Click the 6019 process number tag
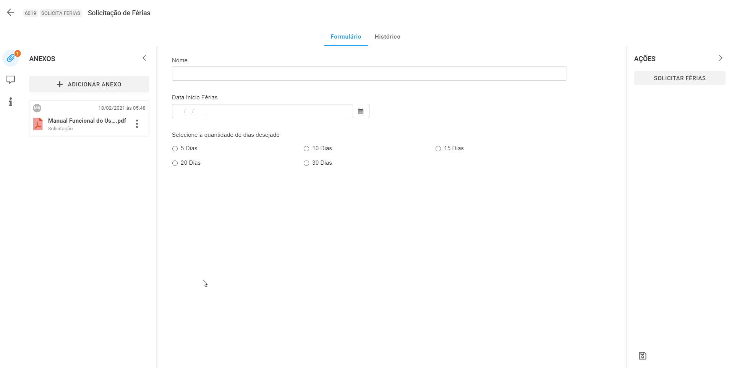729x368 pixels. pos(31,13)
